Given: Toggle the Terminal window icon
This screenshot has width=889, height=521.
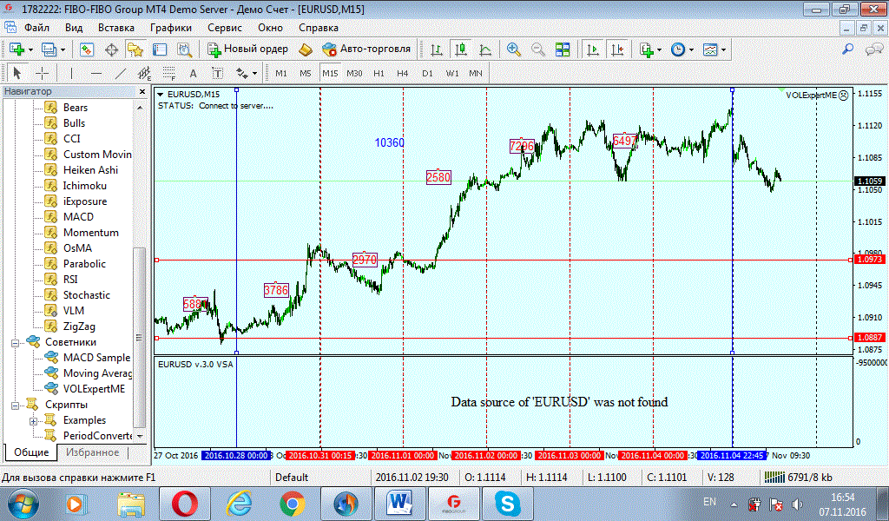Looking at the screenshot, I should pos(160,49).
